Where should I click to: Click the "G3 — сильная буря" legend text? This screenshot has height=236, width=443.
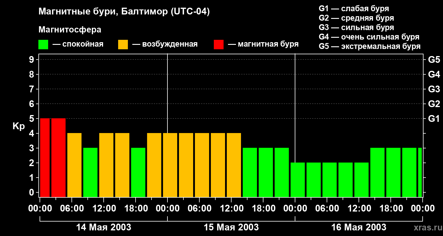(356, 27)
